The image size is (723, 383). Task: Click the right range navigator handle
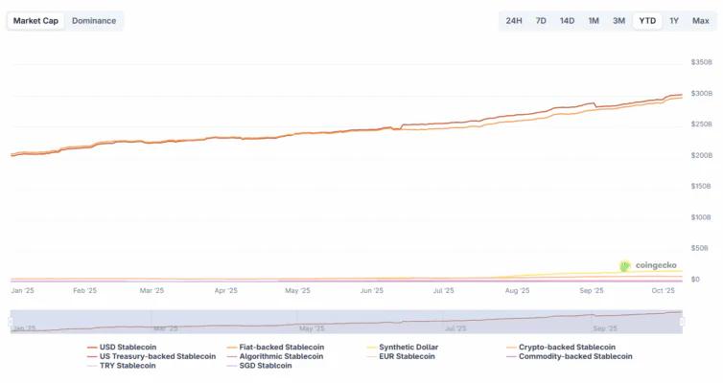[682, 321]
